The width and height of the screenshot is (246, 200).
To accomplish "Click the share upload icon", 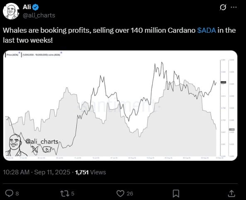I will 231,193.
